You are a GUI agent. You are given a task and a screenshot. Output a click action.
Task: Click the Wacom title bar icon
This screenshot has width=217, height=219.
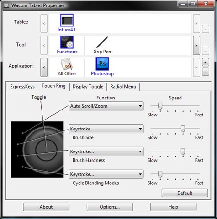6,5
